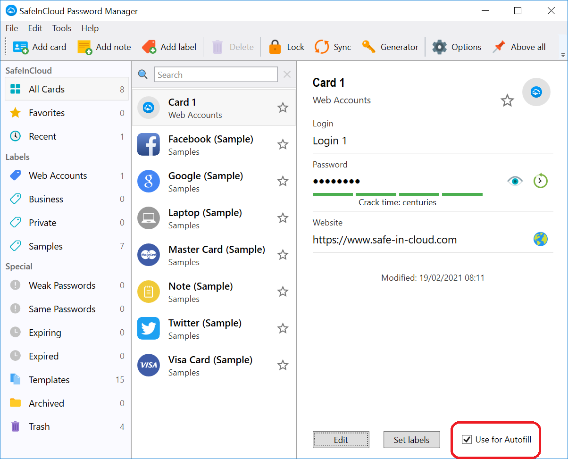This screenshot has width=568, height=459.
Task: Click the disabled Delete toolbar button
Action: click(232, 47)
